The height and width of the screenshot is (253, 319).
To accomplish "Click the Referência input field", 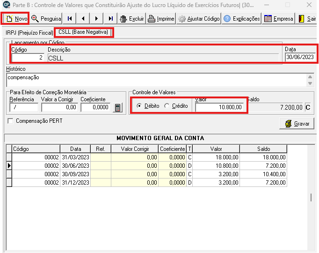I will 24,107.
